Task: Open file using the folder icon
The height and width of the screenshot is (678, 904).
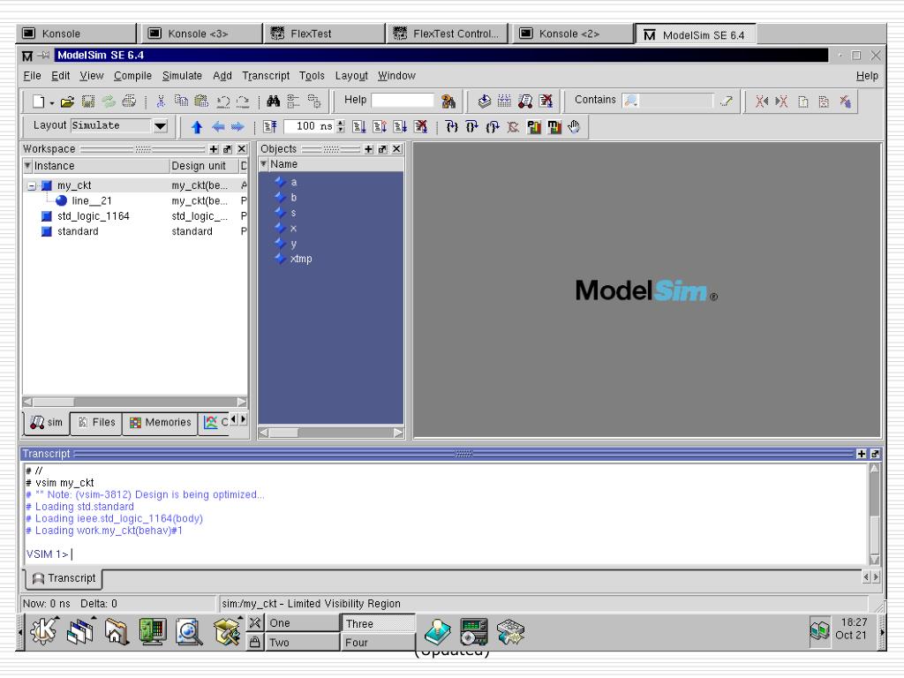Action: [67, 102]
